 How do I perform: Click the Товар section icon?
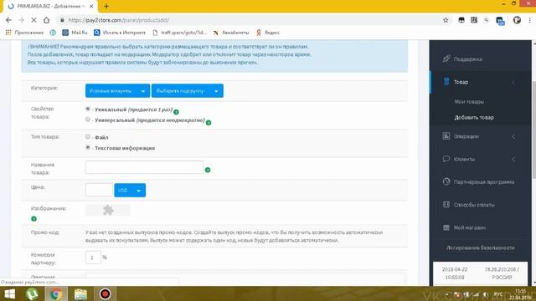(x=446, y=81)
